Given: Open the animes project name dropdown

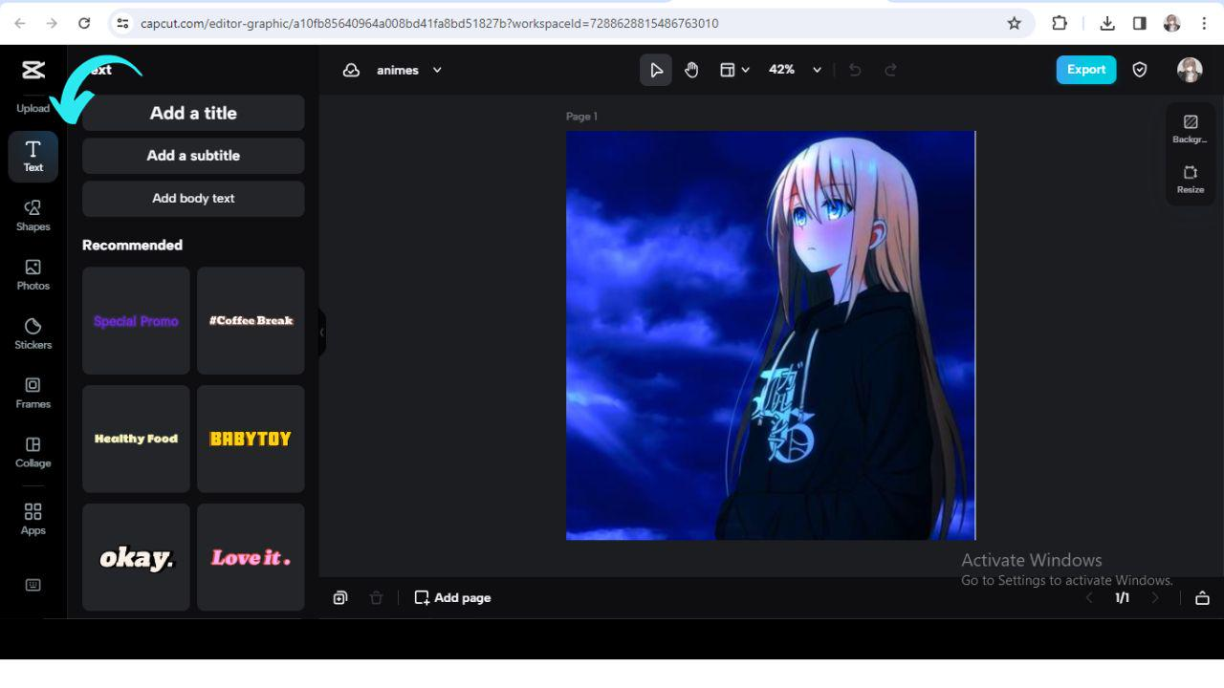Looking at the screenshot, I should point(409,70).
